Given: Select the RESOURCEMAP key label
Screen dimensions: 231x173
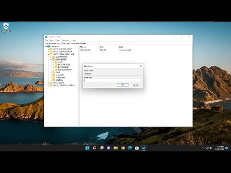Looking at the screenshot, I should pos(65,70).
